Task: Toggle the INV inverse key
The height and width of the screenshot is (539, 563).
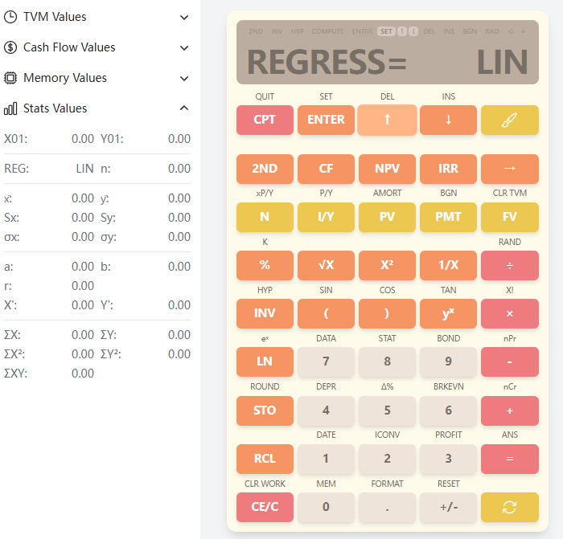Action: coord(265,313)
